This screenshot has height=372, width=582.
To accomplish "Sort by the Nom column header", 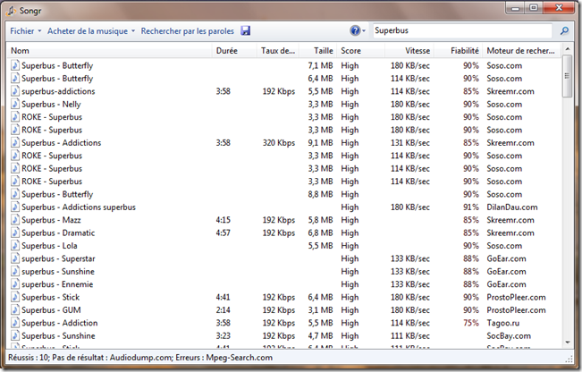I will (x=109, y=51).
